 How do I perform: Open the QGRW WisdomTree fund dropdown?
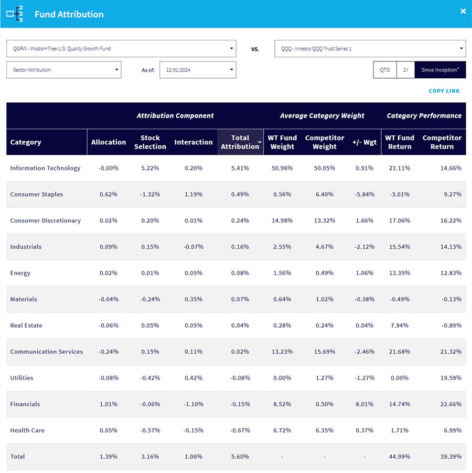click(x=121, y=49)
